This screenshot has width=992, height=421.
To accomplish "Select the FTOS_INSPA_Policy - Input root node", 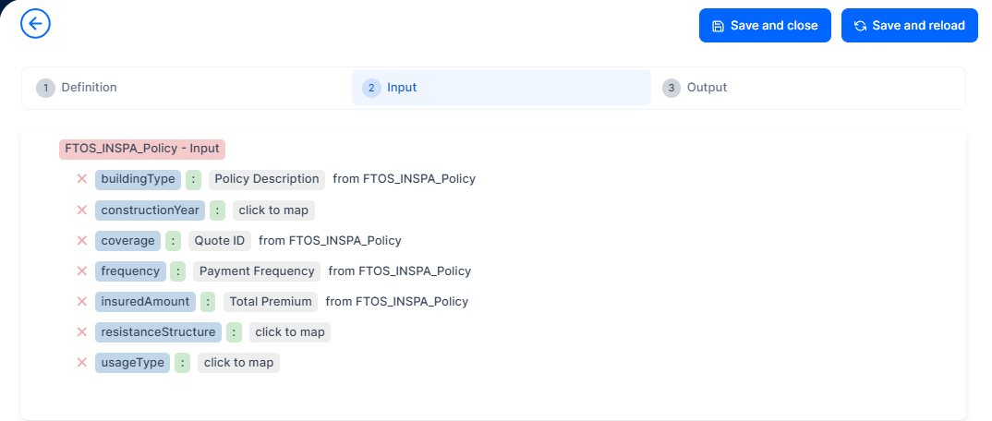I will coord(142,149).
